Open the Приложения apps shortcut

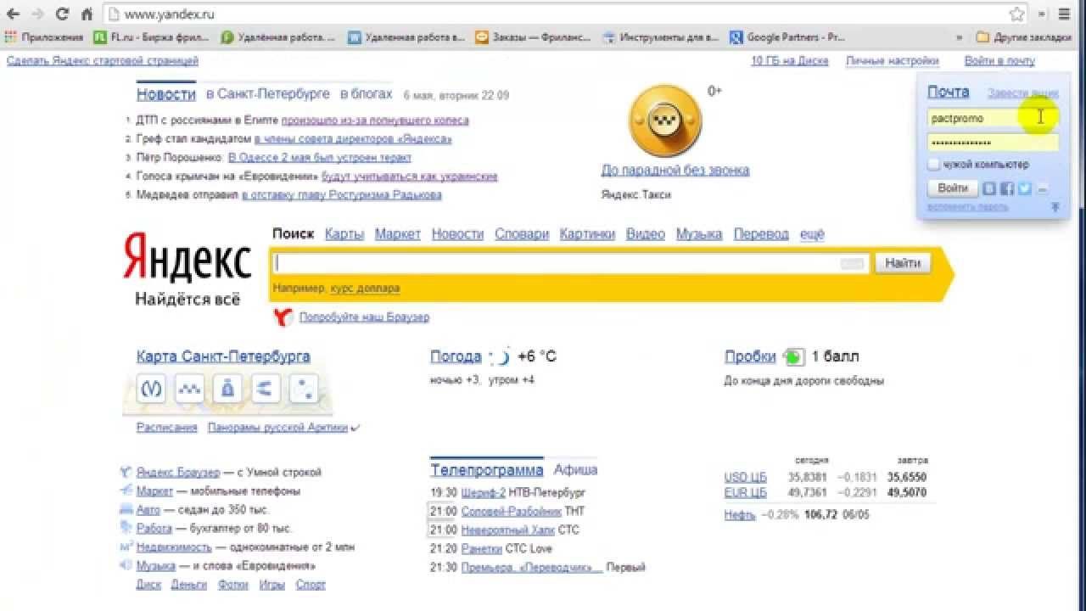(x=44, y=37)
